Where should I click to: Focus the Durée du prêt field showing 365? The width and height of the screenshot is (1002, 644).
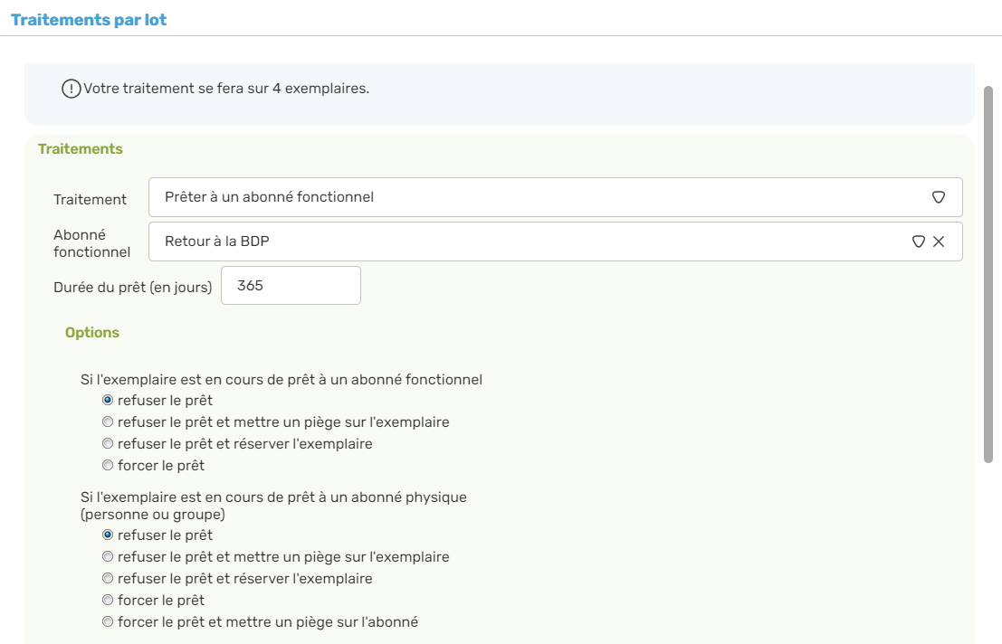point(291,285)
